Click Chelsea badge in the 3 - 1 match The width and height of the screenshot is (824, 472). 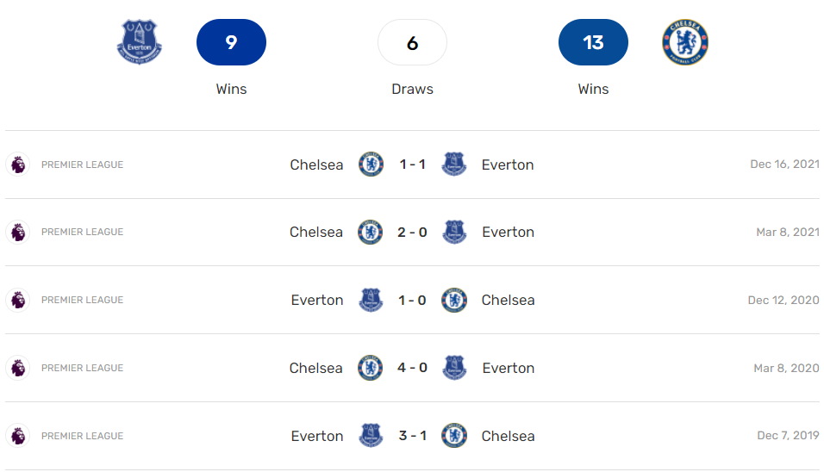454,436
